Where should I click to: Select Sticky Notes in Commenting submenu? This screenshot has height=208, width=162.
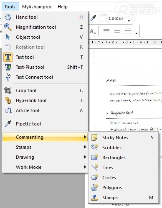click(x=124, y=138)
